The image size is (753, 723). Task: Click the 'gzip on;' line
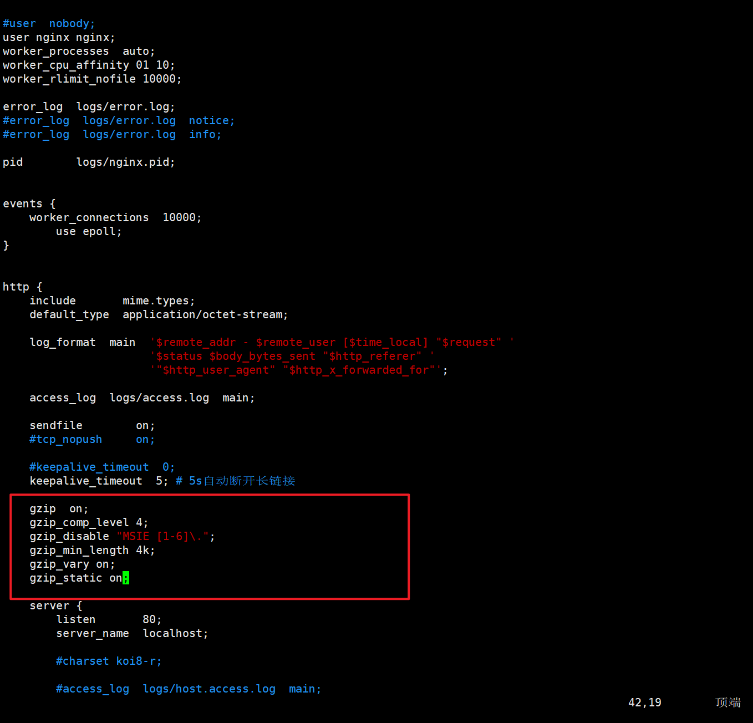(x=59, y=509)
